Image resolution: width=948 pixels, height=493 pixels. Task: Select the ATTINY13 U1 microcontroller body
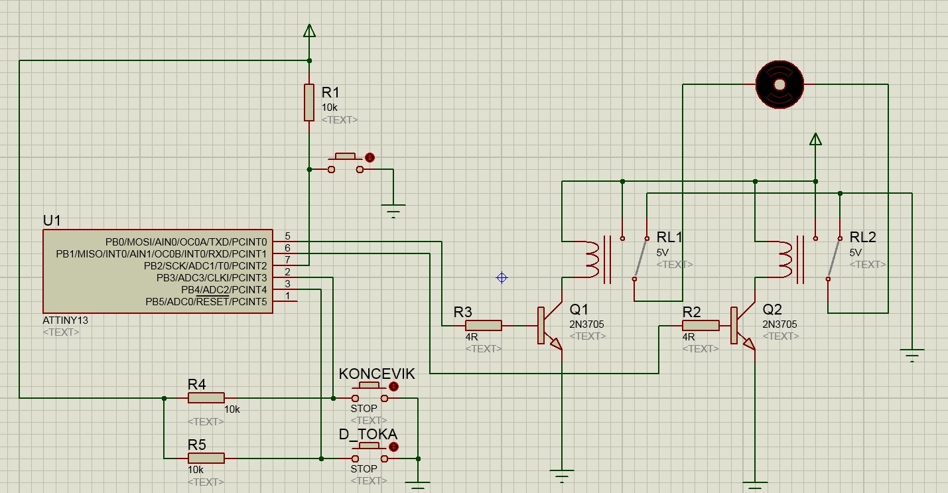click(x=158, y=271)
